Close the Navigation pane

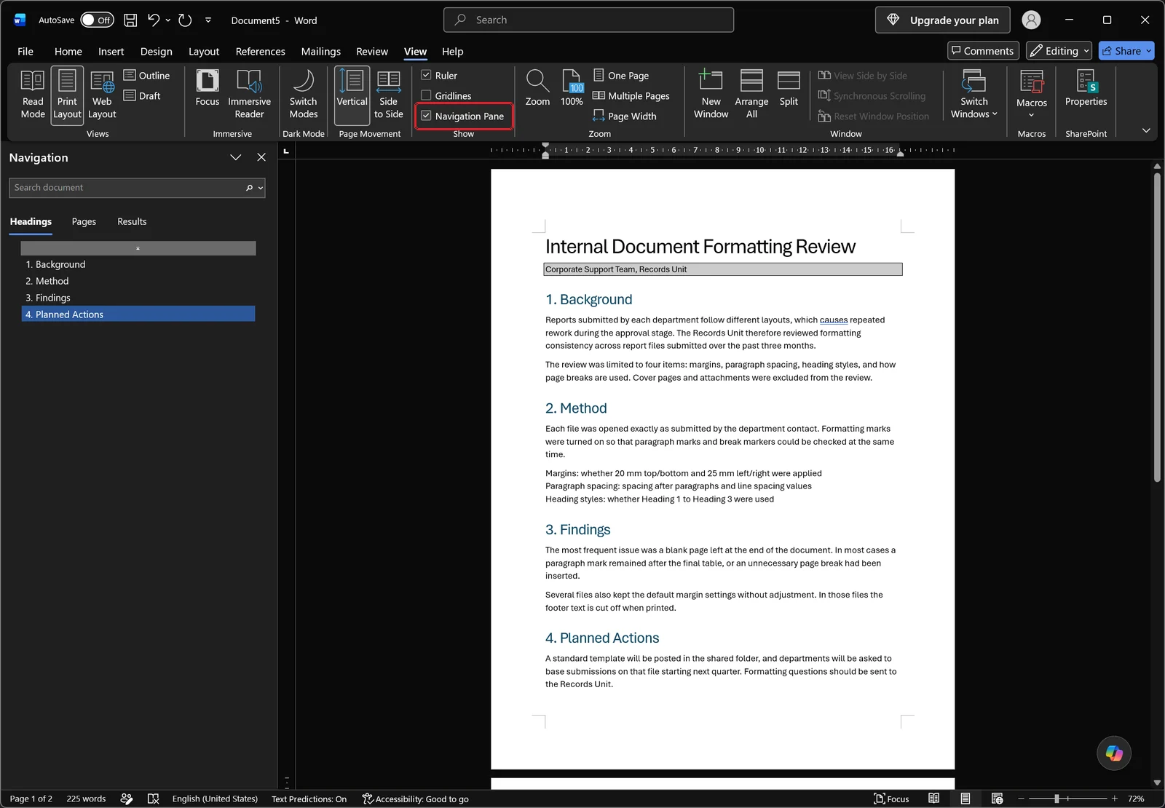pyautogui.click(x=261, y=157)
